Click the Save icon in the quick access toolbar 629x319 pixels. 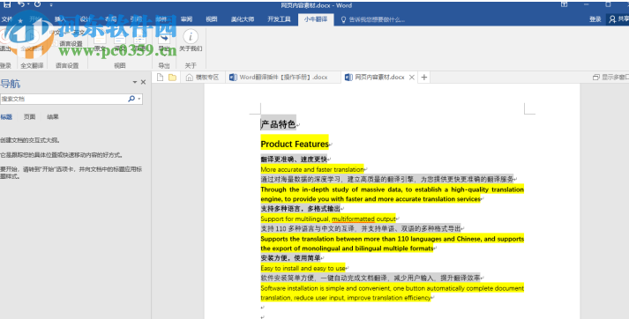7,4
